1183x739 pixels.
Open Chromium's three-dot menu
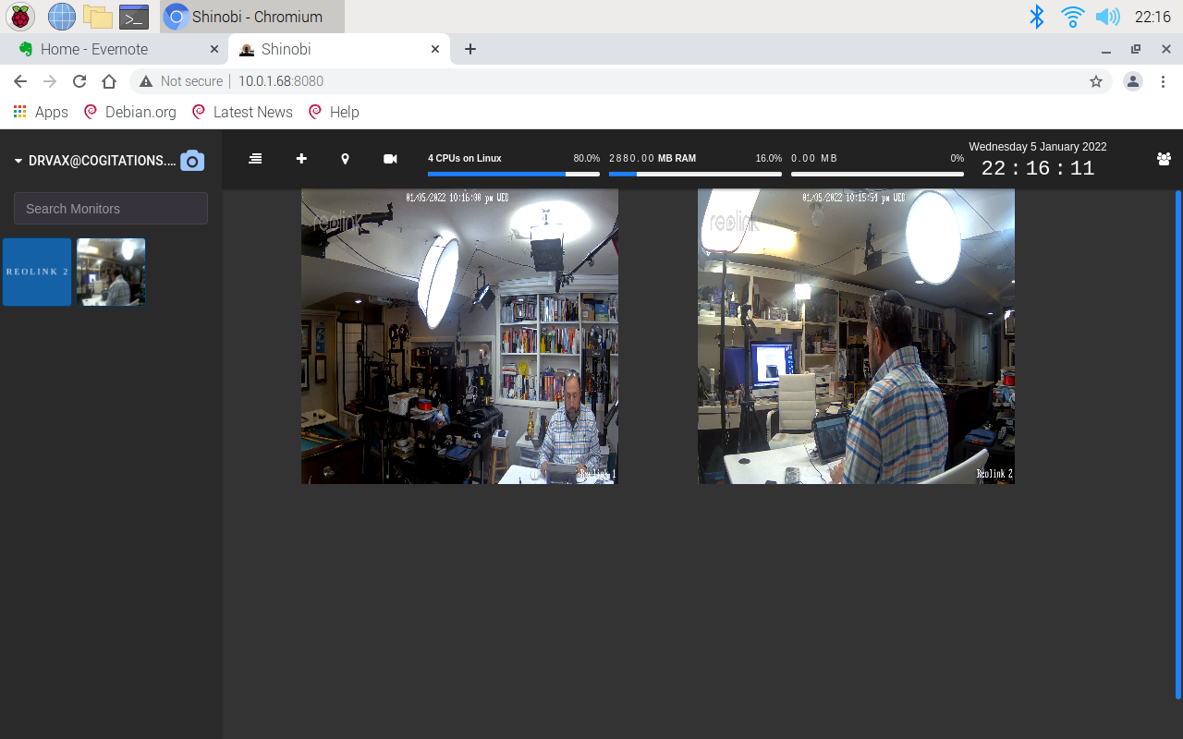tap(1163, 81)
